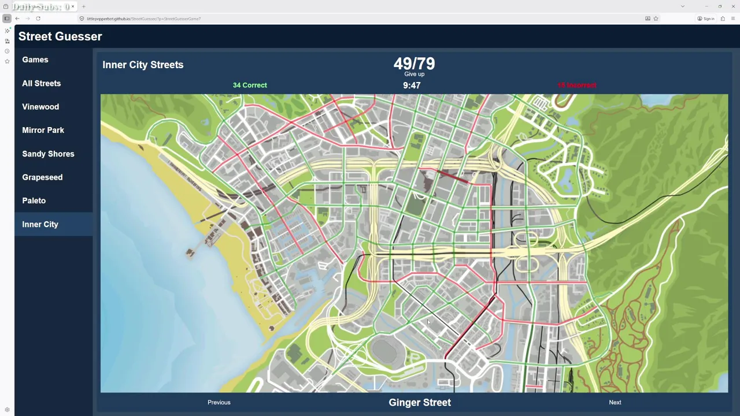Sign in to the browser account
Screen dimensions: 740x416
tap(706, 18)
